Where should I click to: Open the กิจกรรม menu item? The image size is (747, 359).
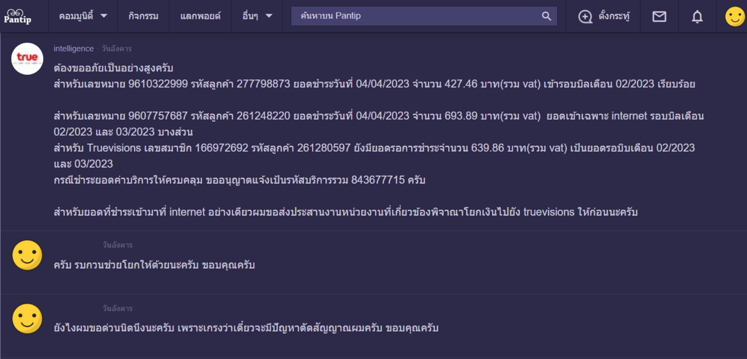[143, 16]
